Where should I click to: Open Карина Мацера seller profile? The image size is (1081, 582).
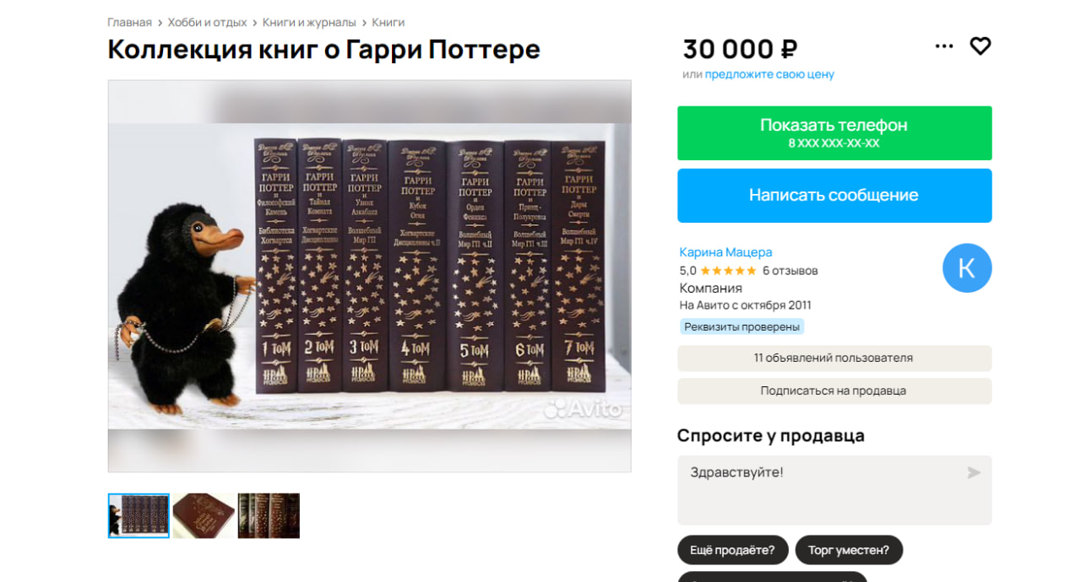coord(725,252)
